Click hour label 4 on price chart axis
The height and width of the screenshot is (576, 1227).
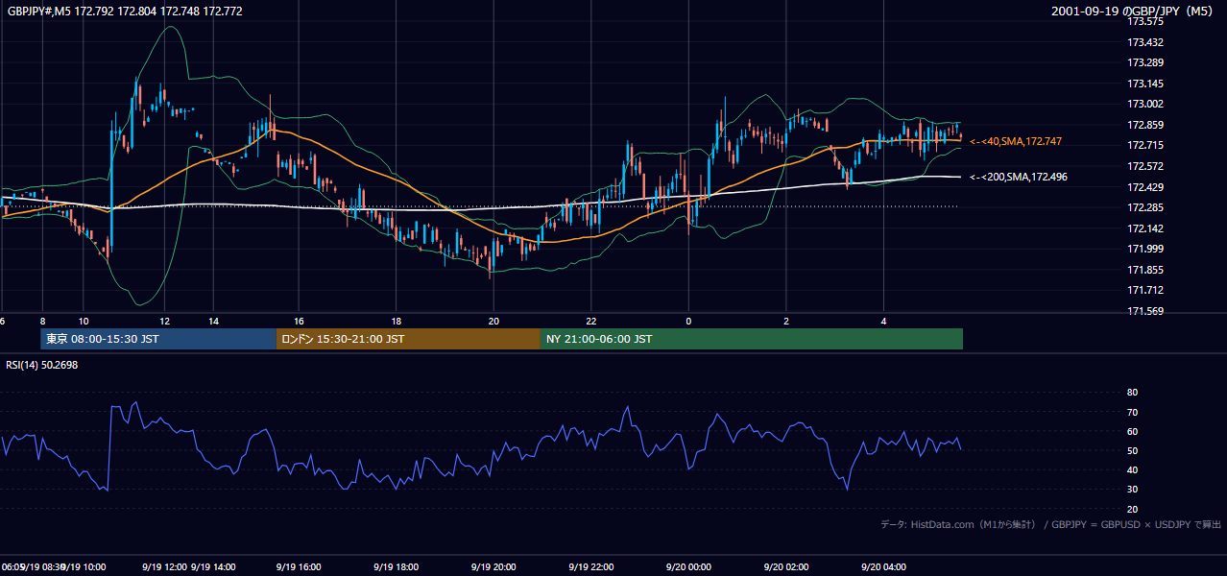pyautogui.click(x=883, y=322)
